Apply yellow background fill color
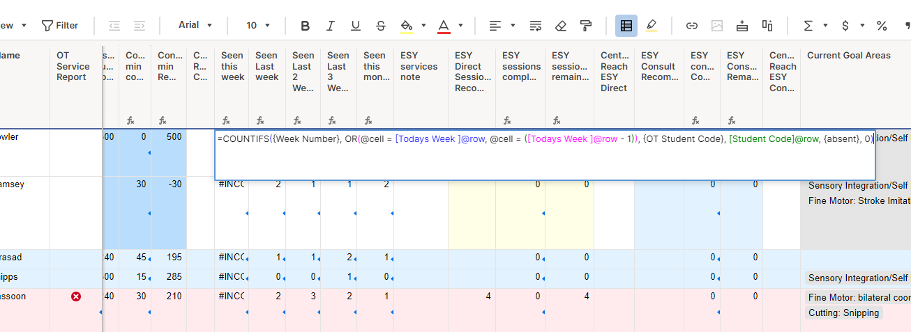 tap(407, 26)
